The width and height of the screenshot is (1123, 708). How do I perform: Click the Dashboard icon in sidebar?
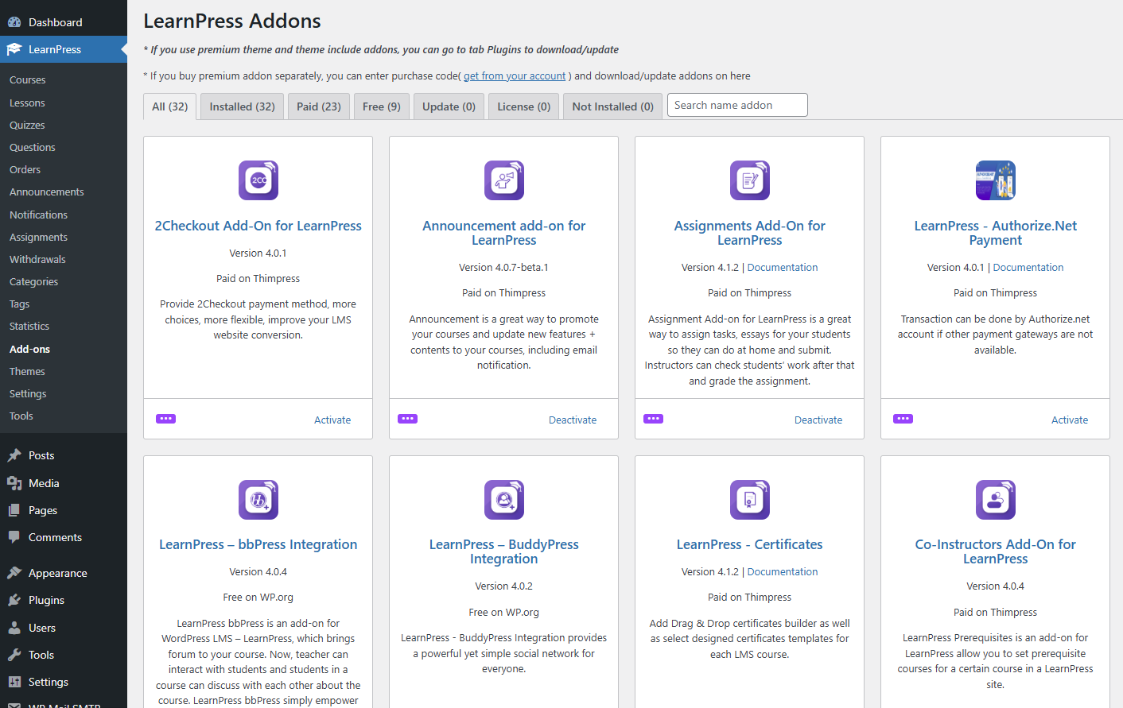[x=14, y=22]
